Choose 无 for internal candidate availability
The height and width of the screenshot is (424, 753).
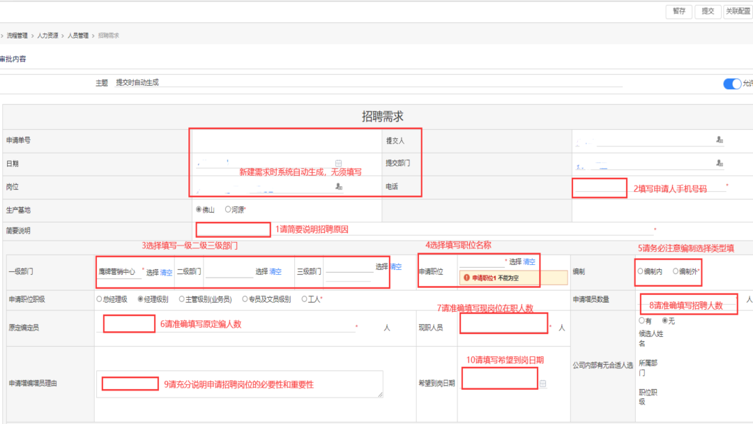(665, 320)
